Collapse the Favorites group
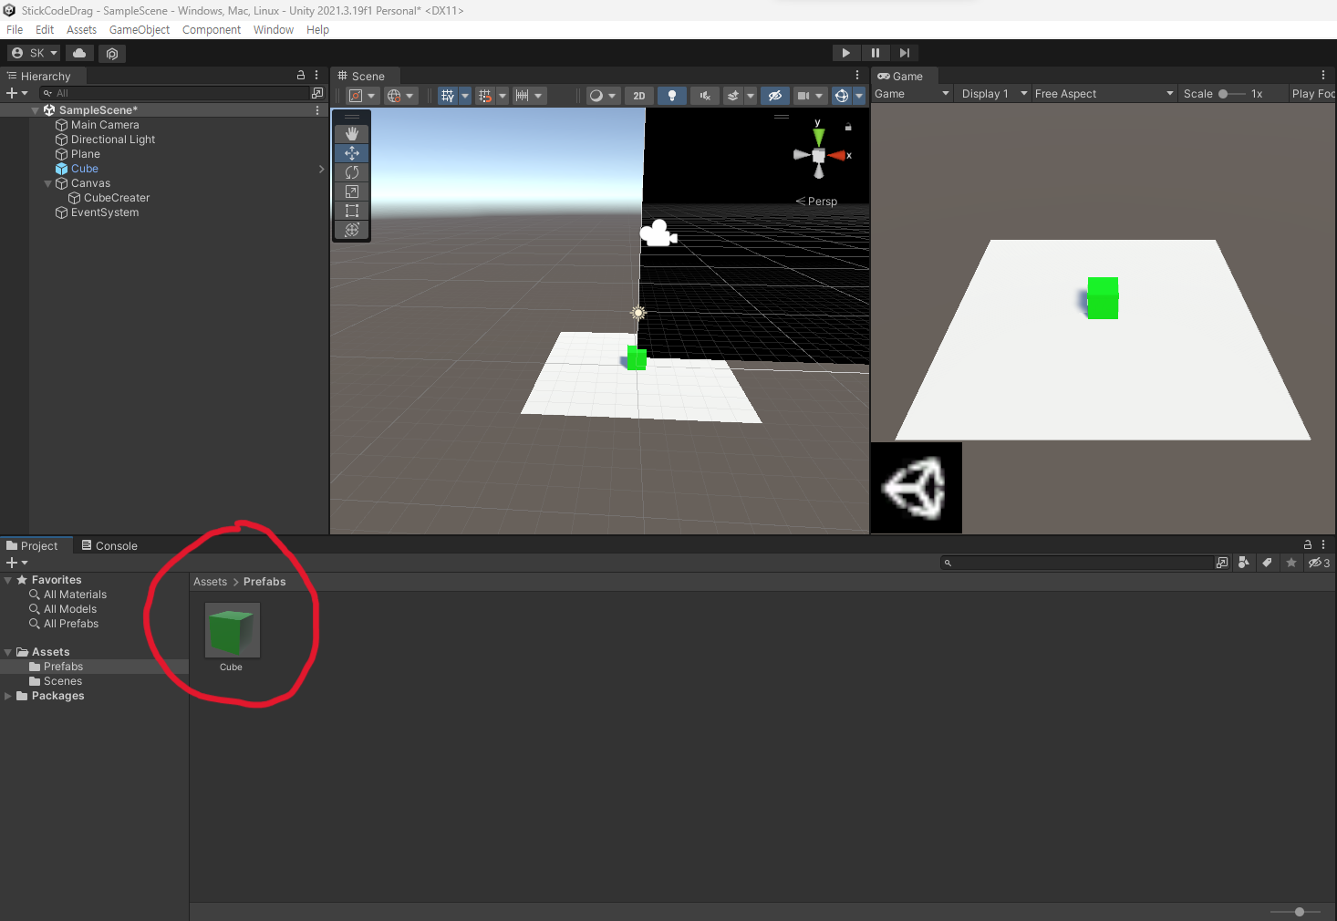The height and width of the screenshot is (921, 1337). (x=8, y=580)
